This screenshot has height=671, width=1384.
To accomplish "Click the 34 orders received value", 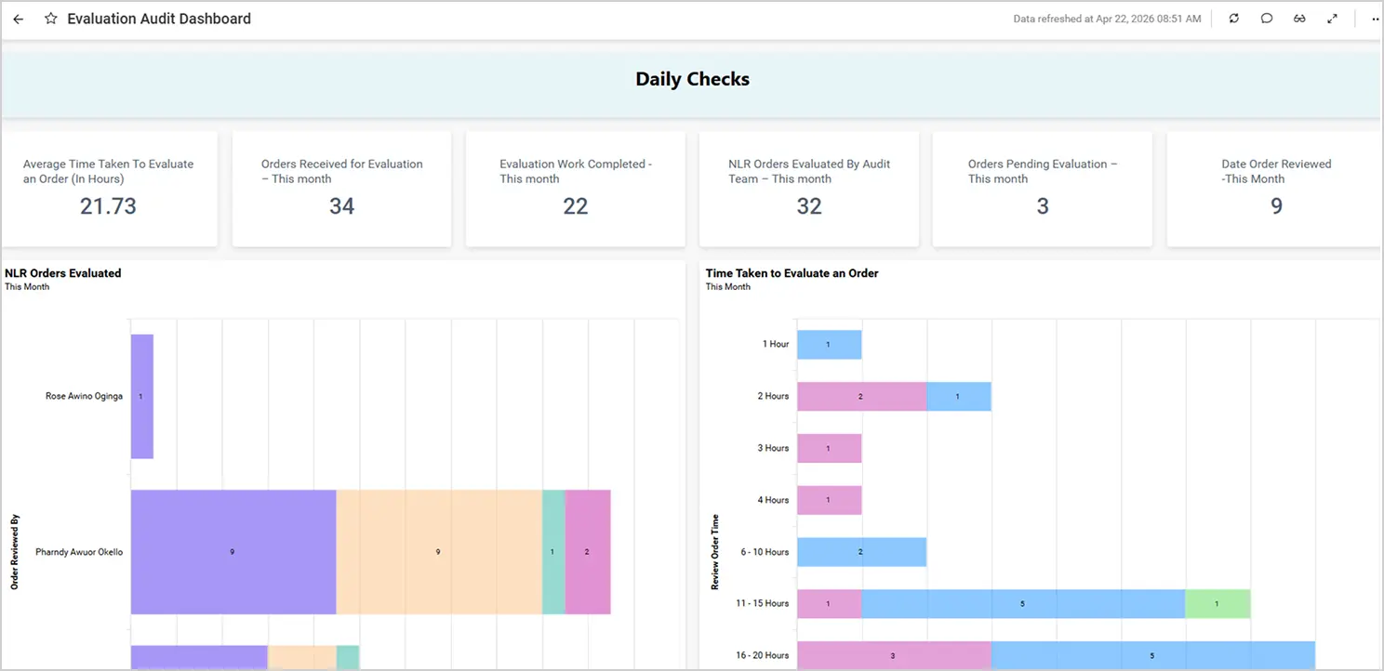I will coord(341,205).
